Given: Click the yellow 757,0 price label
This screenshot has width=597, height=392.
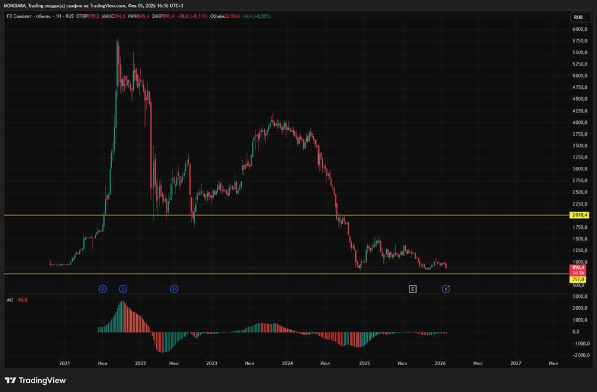Looking at the screenshot, I should 578,279.
